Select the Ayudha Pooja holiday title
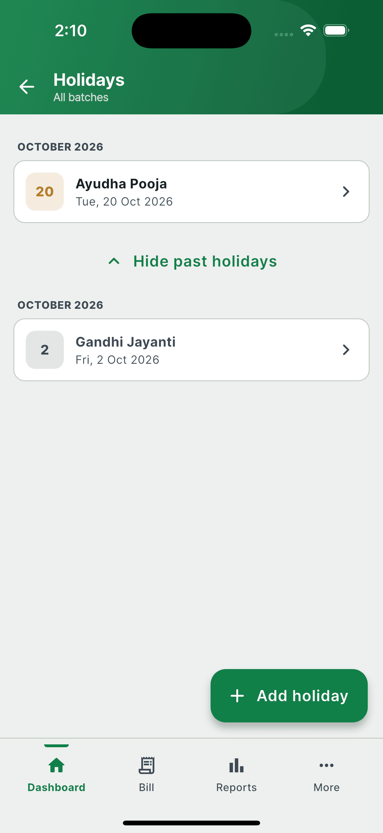The height and width of the screenshot is (833, 383). [121, 184]
